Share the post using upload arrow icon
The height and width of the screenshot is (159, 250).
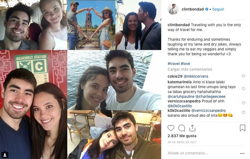[x=192, y=128]
